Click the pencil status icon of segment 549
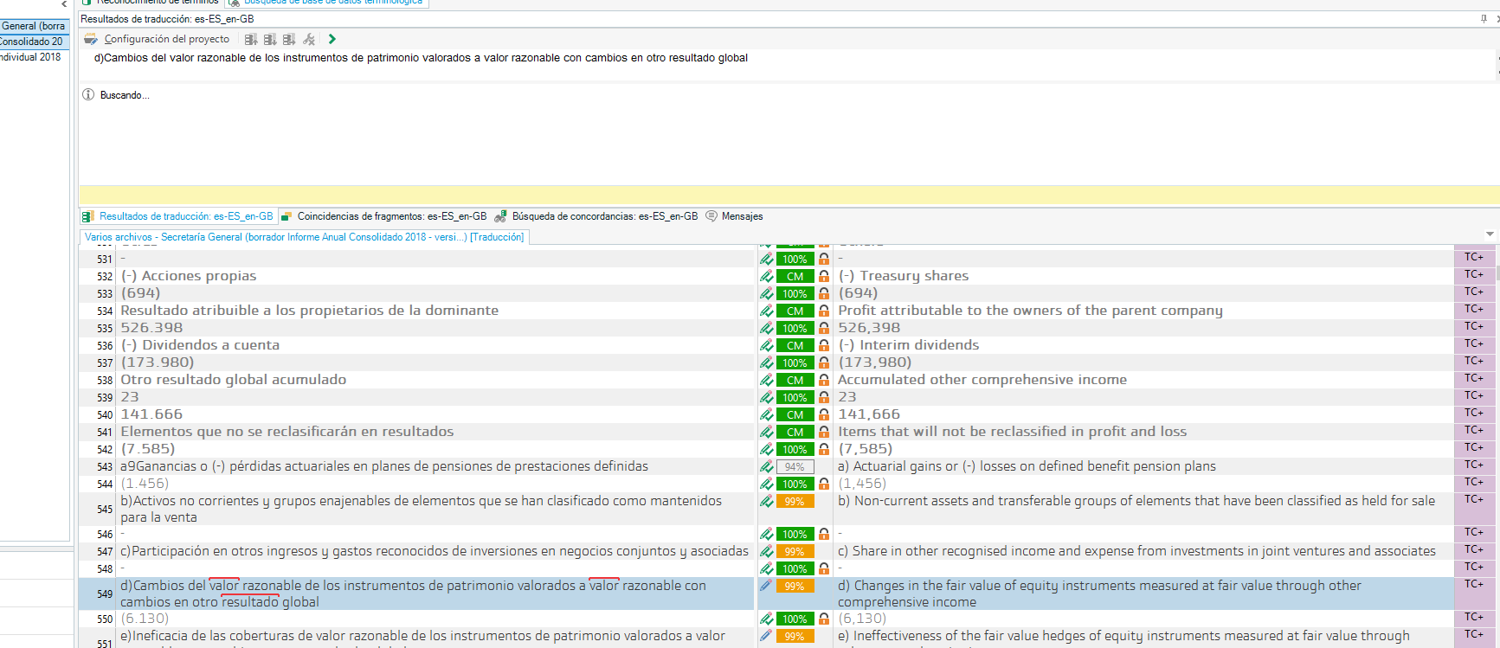 (x=766, y=586)
